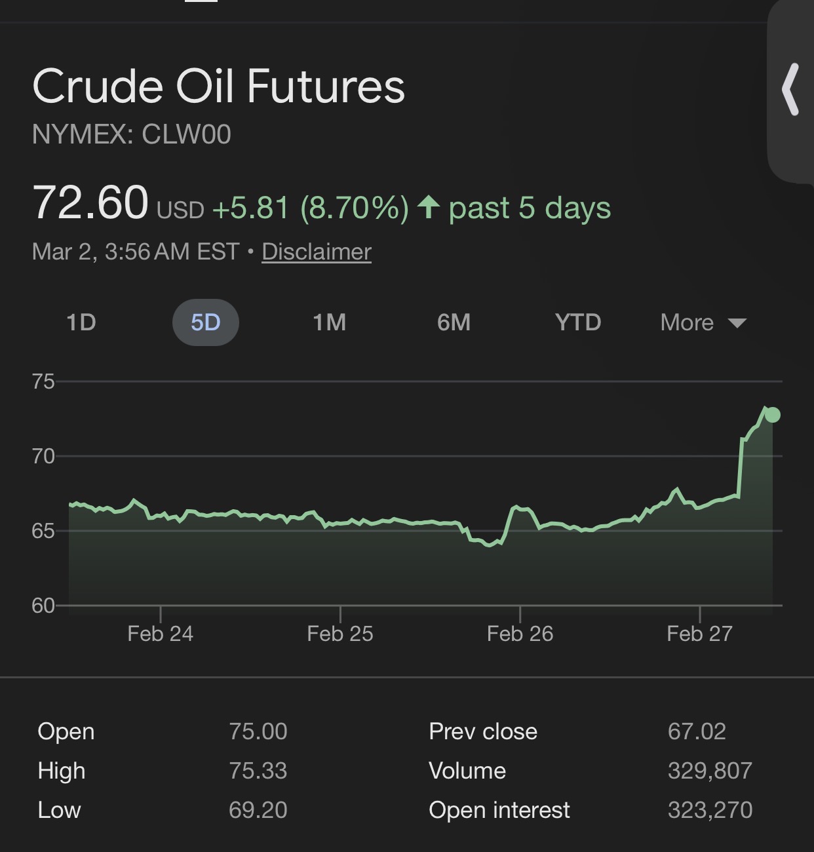The width and height of the screenshot is (814, 852).
Task: Click the Feb 27 date marker
Action: tap(699, 633)
